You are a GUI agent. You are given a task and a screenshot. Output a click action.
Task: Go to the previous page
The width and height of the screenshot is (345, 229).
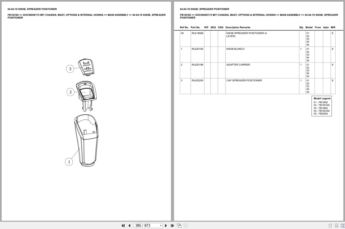(x=129, y=225)
